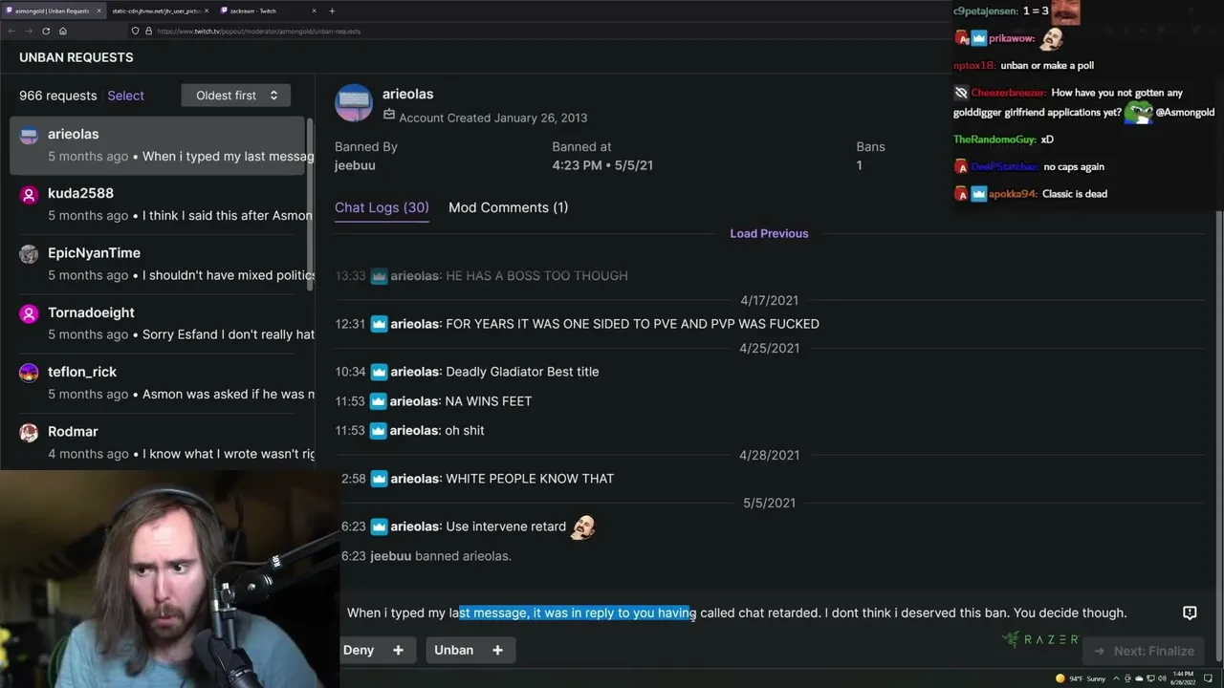Image resolution: width=1224 pixels, height=688 pixels.
Task: Click the report message icon beside request text
Action: pos(1190,613)
